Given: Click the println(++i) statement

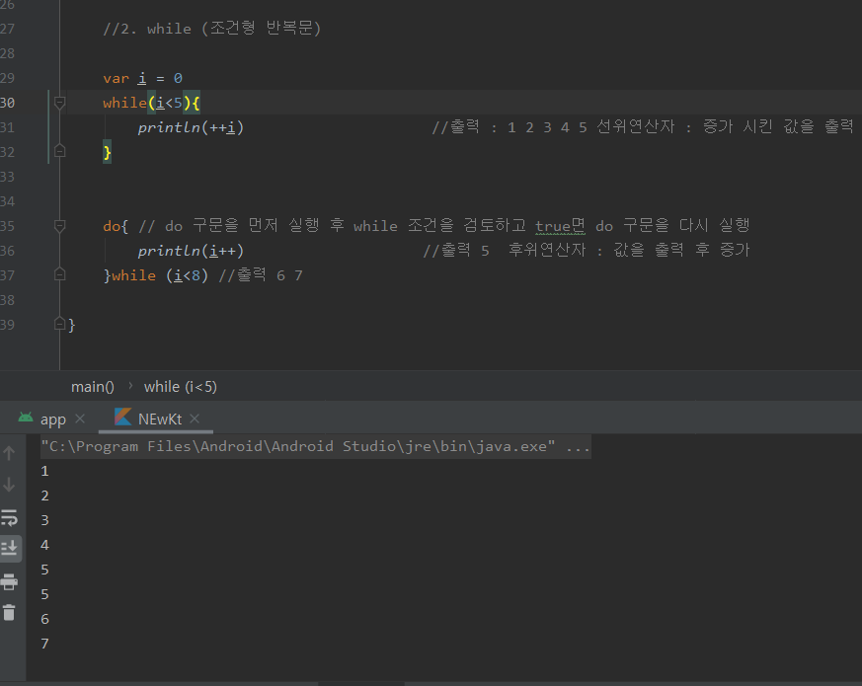Looking at the screenshot, I should (191, 127).
